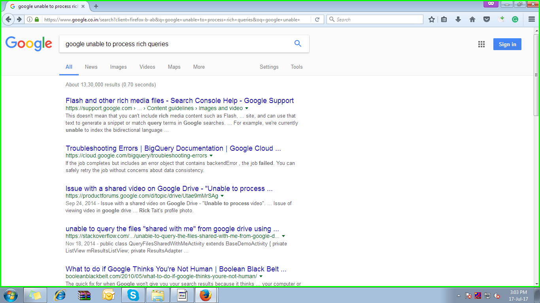This screenshot has width=540, height=303.
Task: Open Outlook from the taskbar
Action: pyautogui.click(x=109, y=295)
